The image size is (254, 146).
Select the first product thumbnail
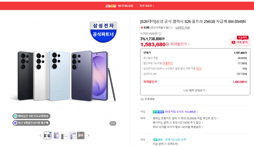pyautogui.click(x=47, y=136)
